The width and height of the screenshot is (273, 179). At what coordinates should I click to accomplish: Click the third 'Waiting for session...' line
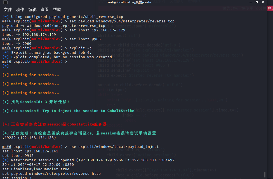31,93
